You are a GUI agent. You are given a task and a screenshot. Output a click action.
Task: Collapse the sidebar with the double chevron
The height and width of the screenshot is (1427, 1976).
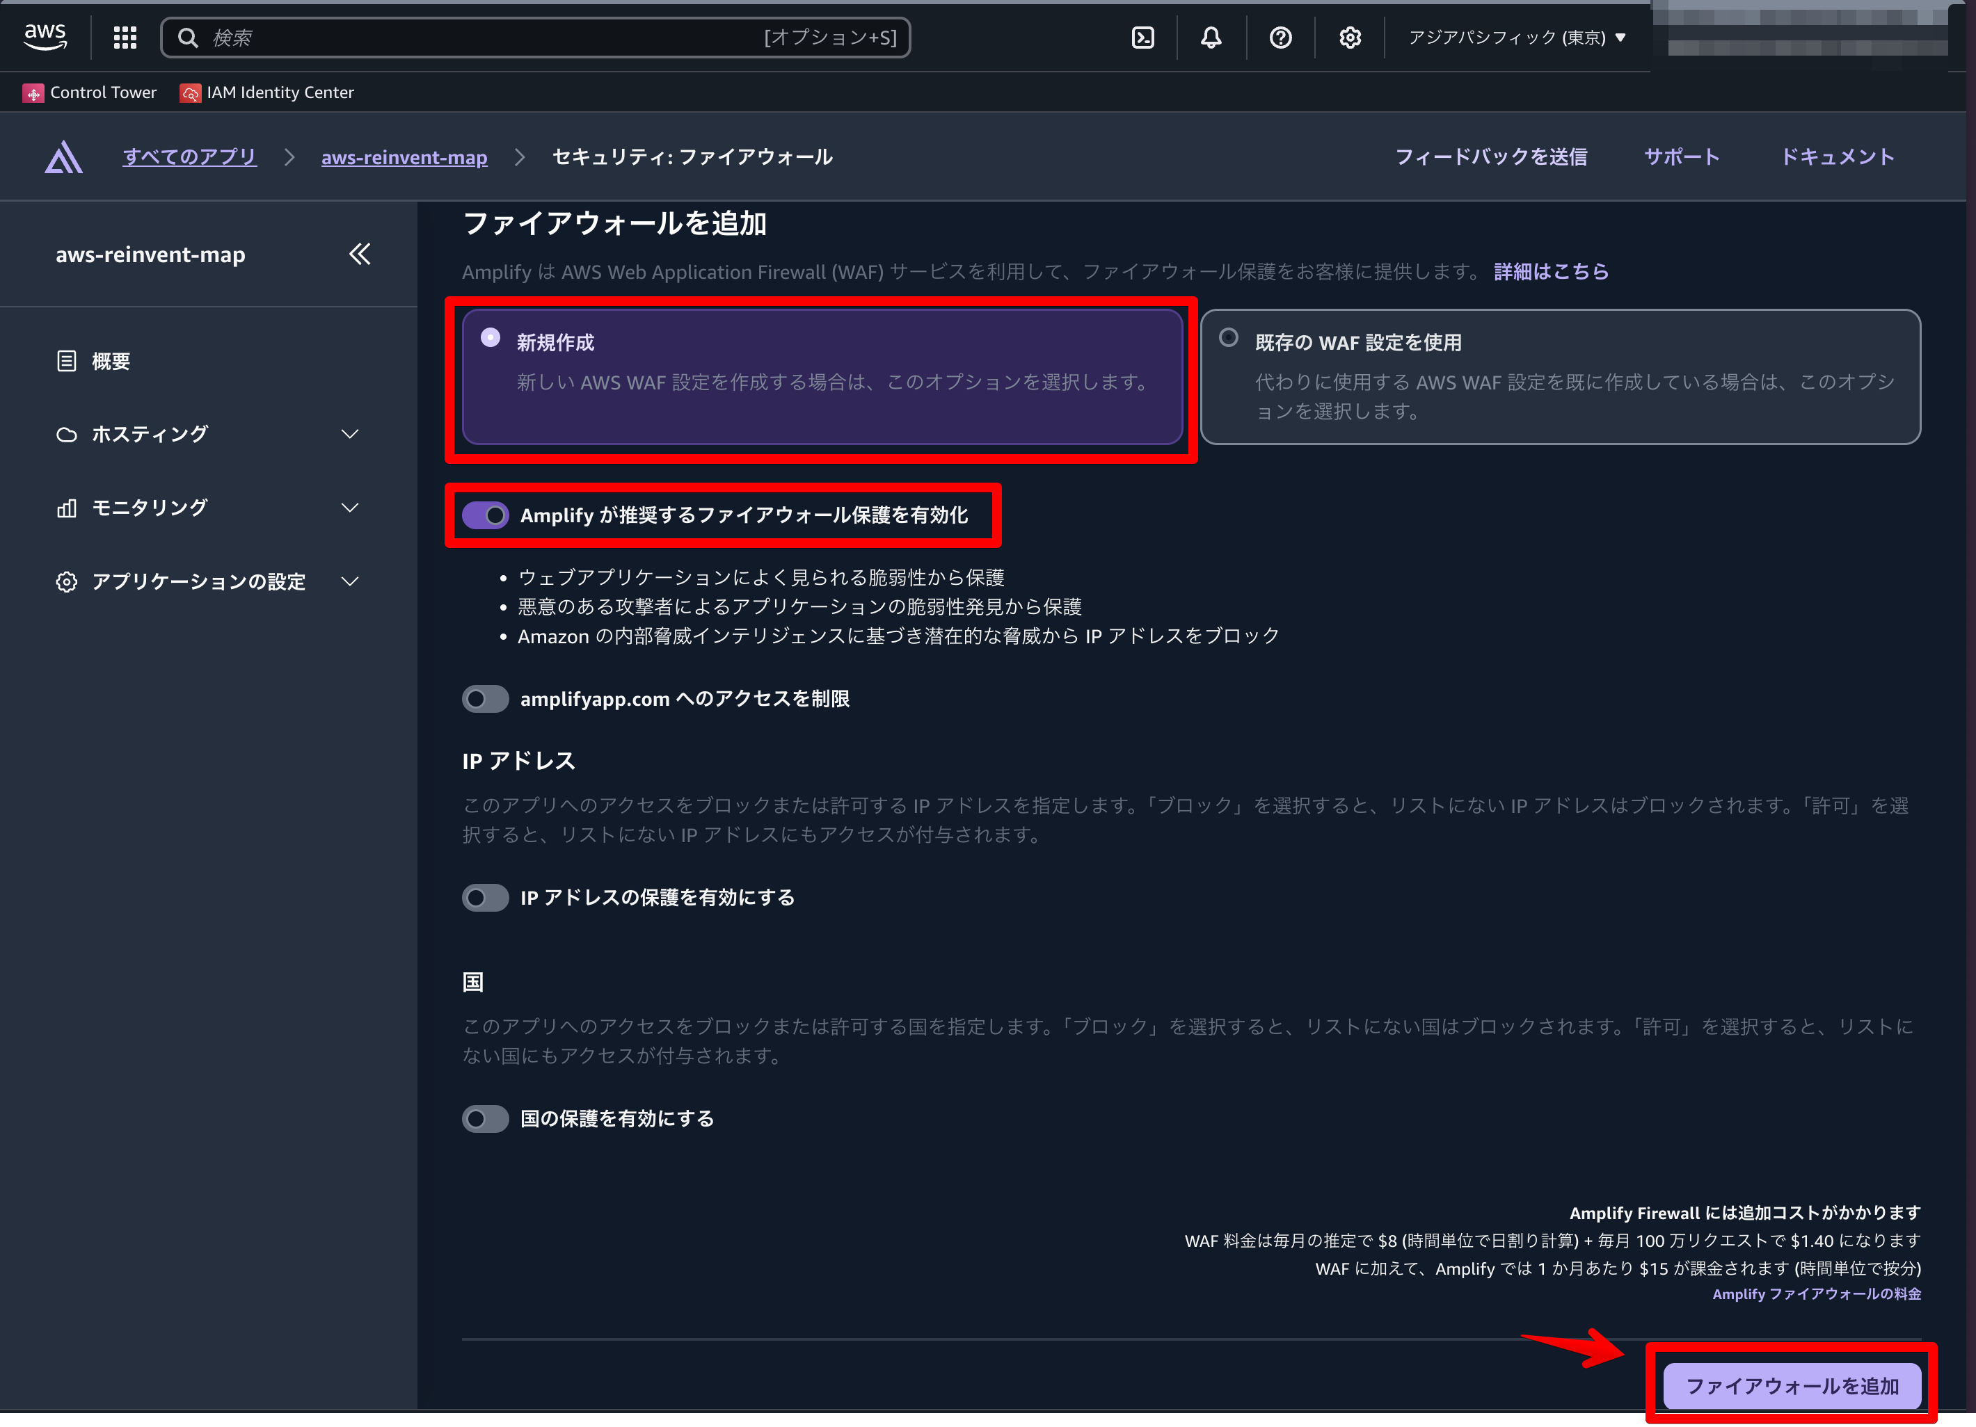point(360,255)
